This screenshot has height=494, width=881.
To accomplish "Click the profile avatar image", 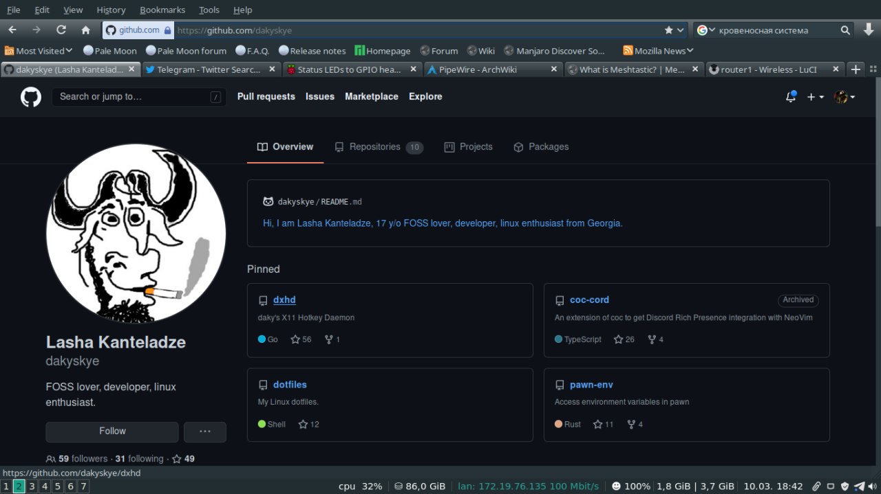I will (x=136, y=233).
